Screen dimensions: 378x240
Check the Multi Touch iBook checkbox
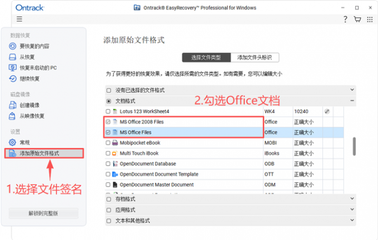click(x=108, y=153)
